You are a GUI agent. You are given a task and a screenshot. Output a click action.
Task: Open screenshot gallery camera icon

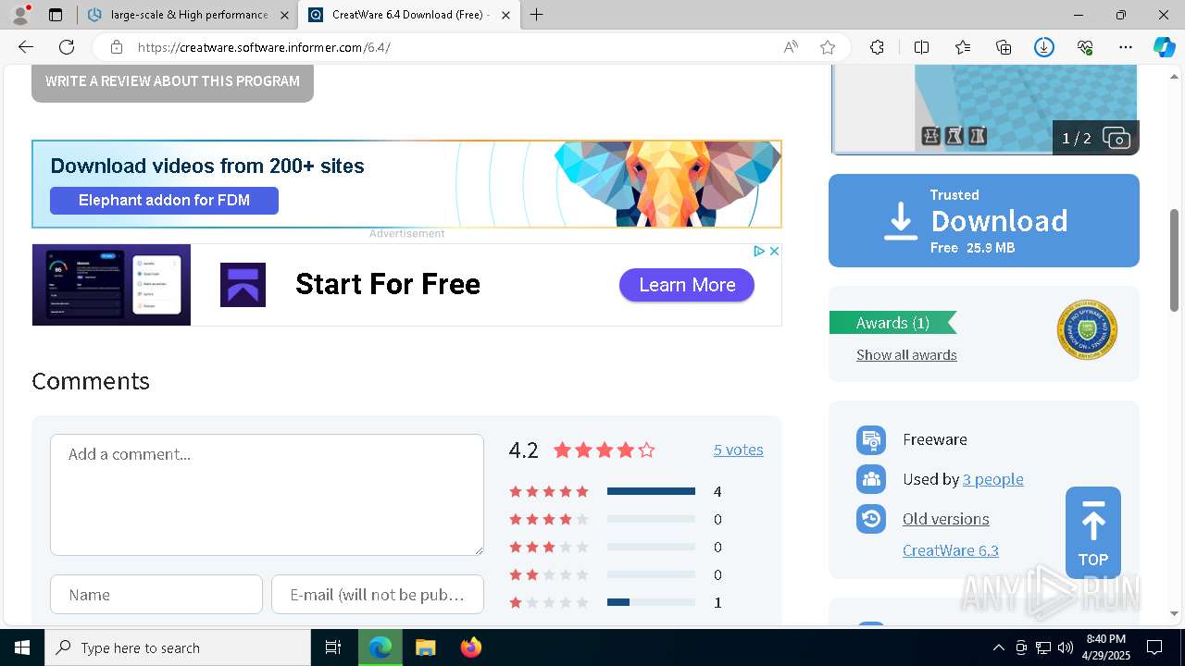pos(1116,138)
